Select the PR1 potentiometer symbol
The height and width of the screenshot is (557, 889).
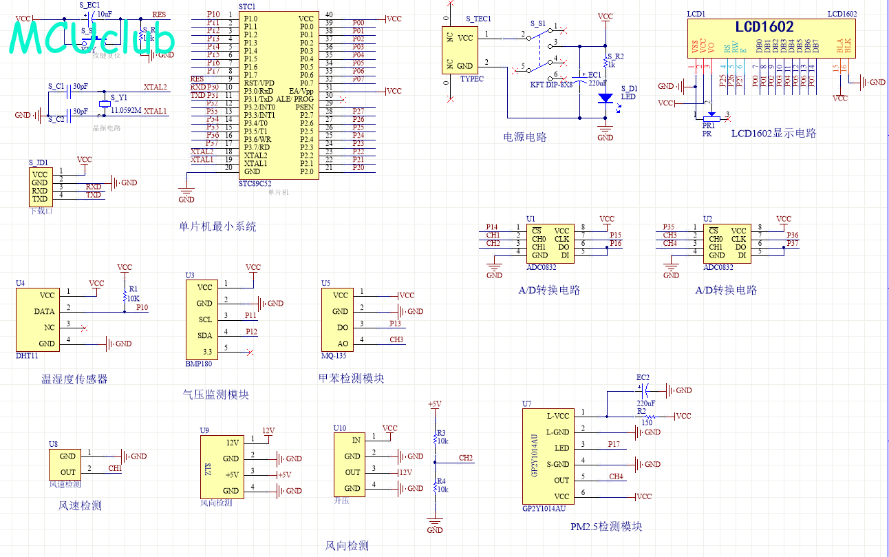click(x=710, y=115)
